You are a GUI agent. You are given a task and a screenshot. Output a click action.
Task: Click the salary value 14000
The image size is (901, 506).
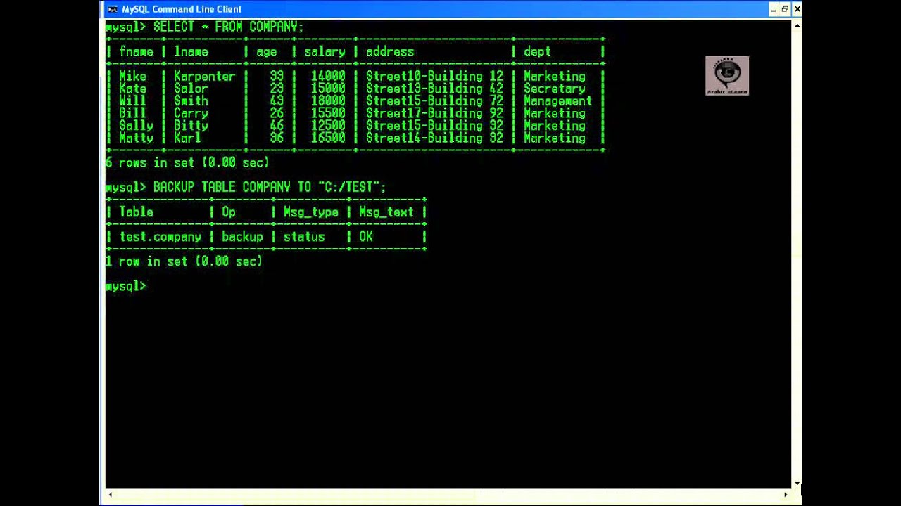(328, 76)
